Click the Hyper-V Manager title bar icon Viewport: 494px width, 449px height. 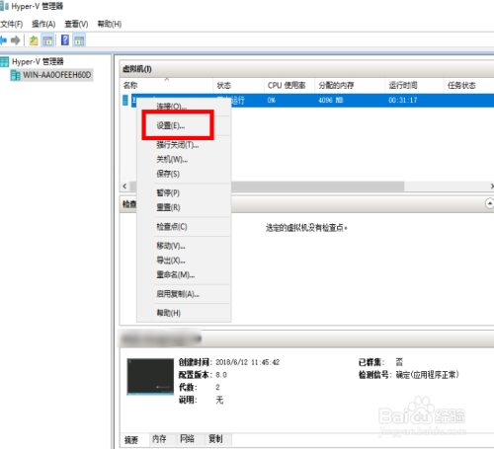tap(4, 6)
